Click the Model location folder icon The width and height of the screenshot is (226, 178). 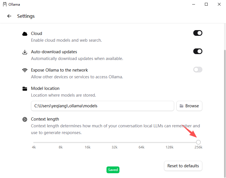[x=25, y=89]
